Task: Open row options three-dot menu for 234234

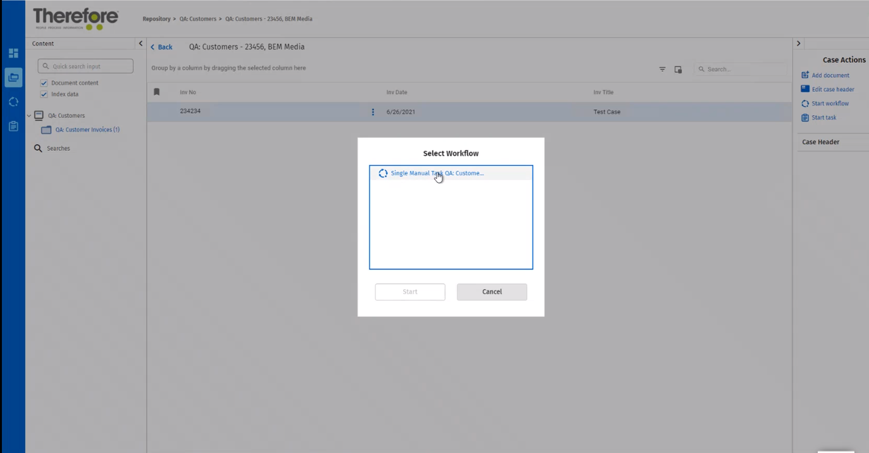Action: [373, 112]
